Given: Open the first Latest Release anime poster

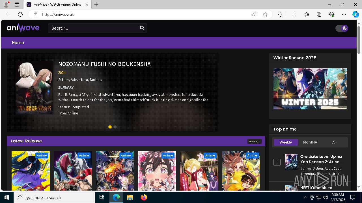Looking at the screenshot, I should [x=31, y=171].
